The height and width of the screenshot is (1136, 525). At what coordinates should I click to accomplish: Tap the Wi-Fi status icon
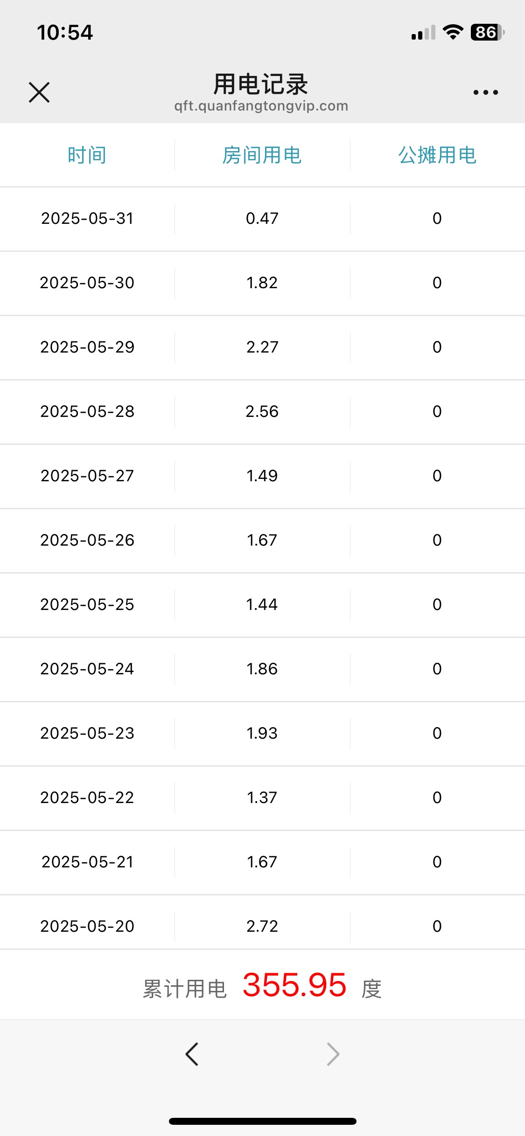pyautogui.click(x=453, y=32)
